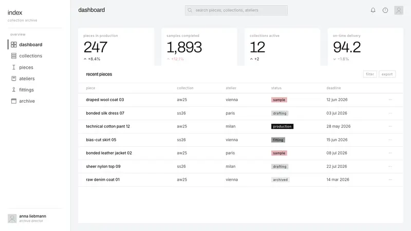This screenshot has height=231, width=411.
Task: Select bias-cut skirt 05 piece name
Action: [101, 140]
